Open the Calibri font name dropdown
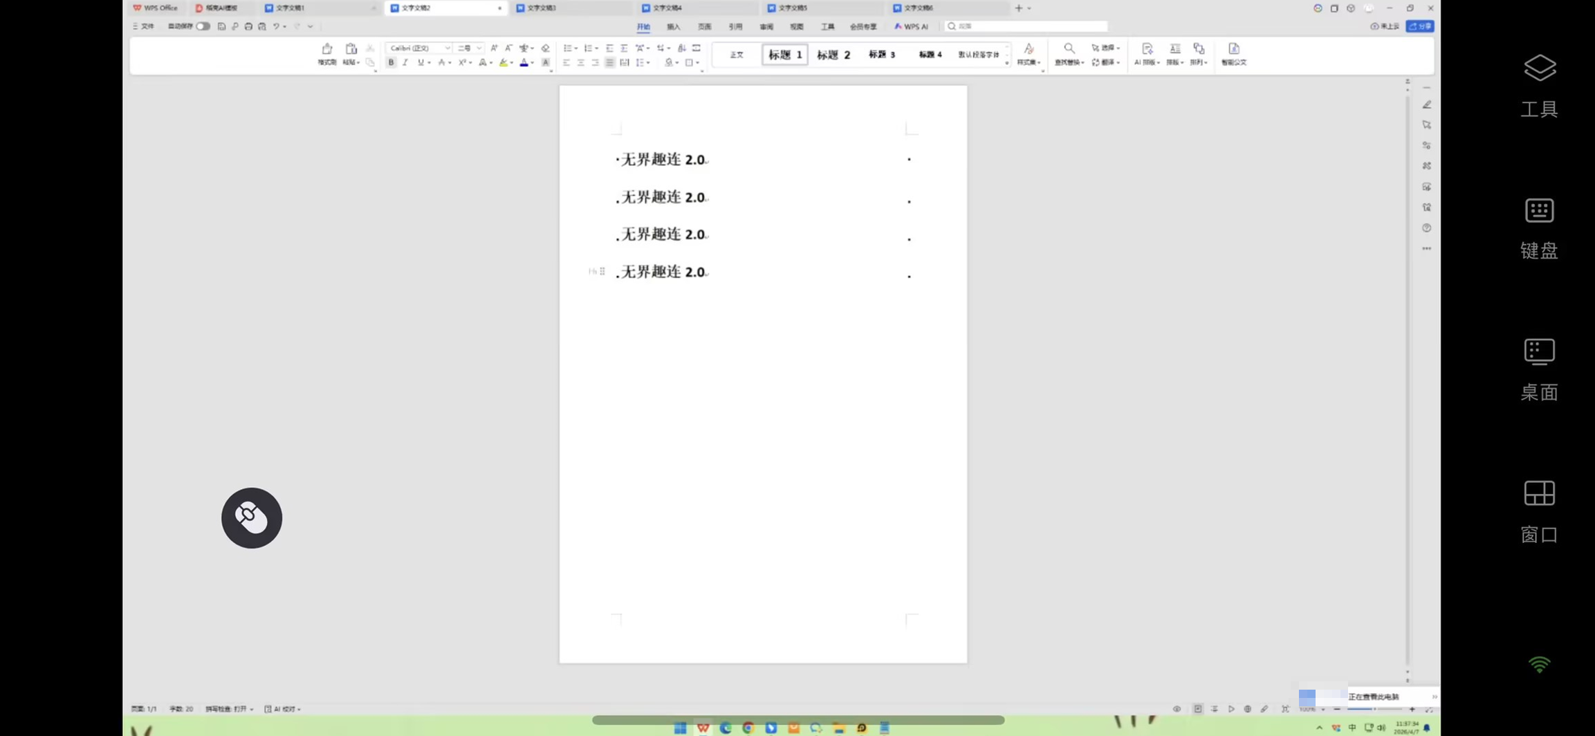The image size is (1595, 736). click(419, 48)
